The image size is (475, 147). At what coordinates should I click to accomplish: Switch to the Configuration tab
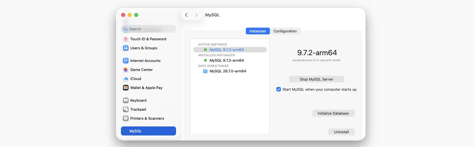285,31
